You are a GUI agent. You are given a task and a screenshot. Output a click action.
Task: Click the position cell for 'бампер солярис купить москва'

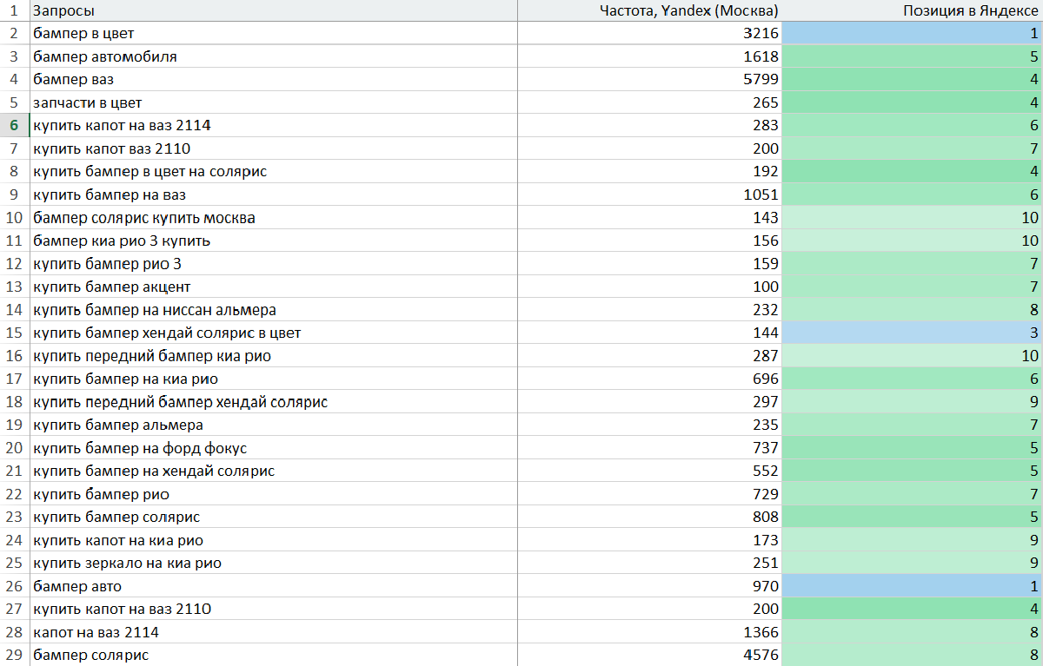click(x=912, y=217)
